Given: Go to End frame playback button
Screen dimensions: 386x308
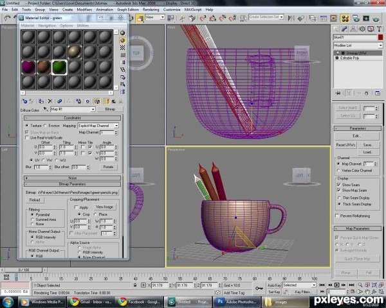Looking at the screenshot, I should click(x=352, y=285).
